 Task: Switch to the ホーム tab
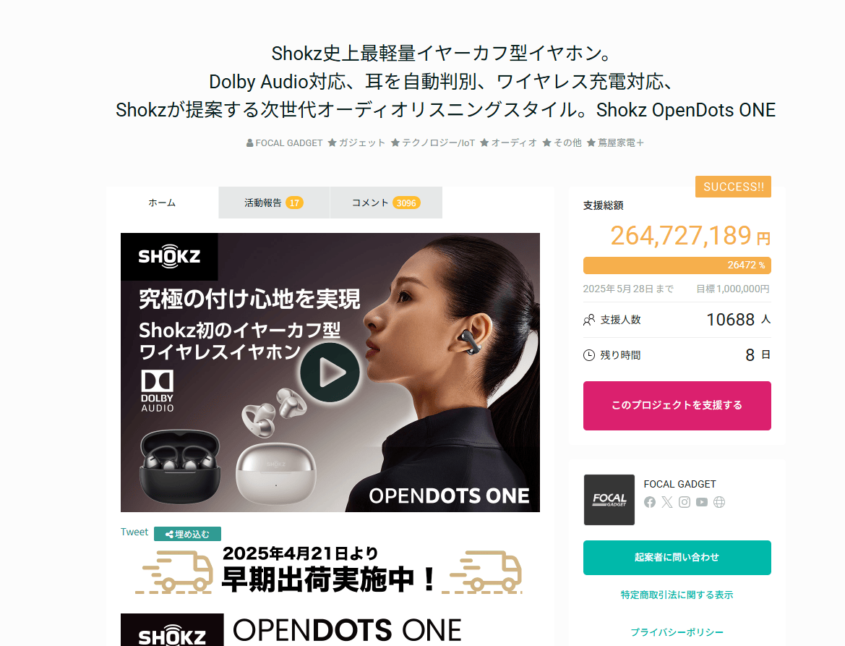pyautogui.click(x=162, y=203)
